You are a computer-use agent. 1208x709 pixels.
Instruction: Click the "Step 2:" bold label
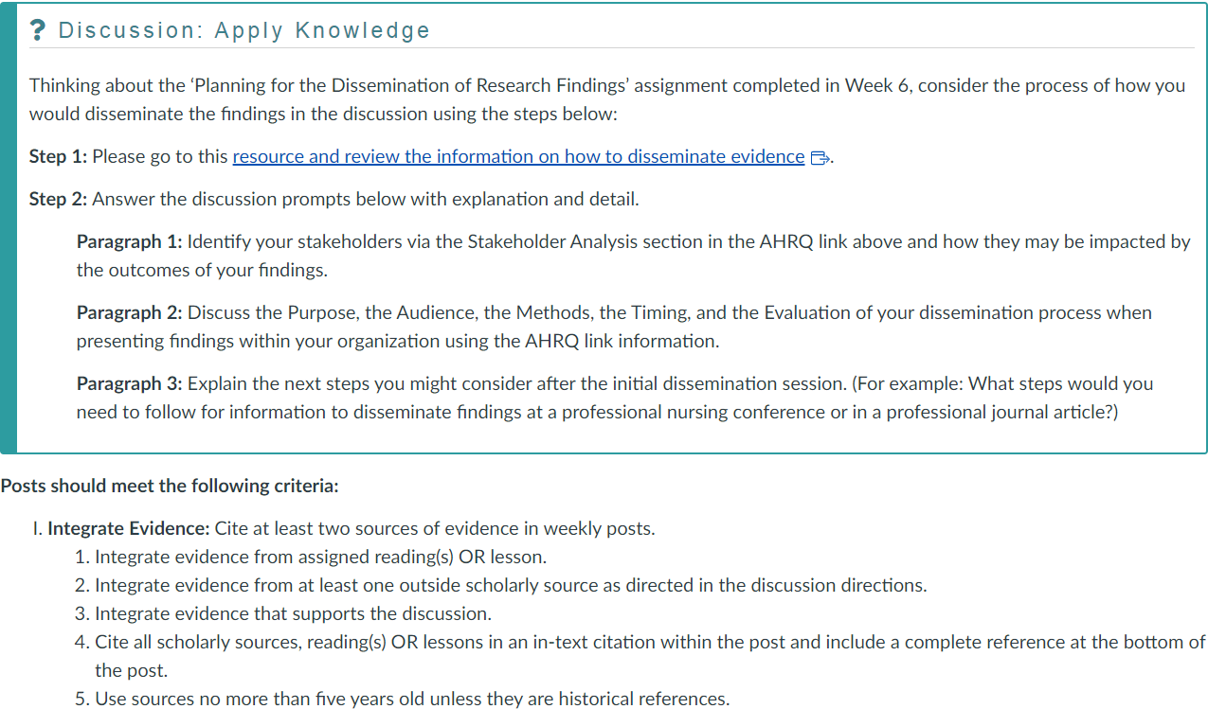pos(58,200)
